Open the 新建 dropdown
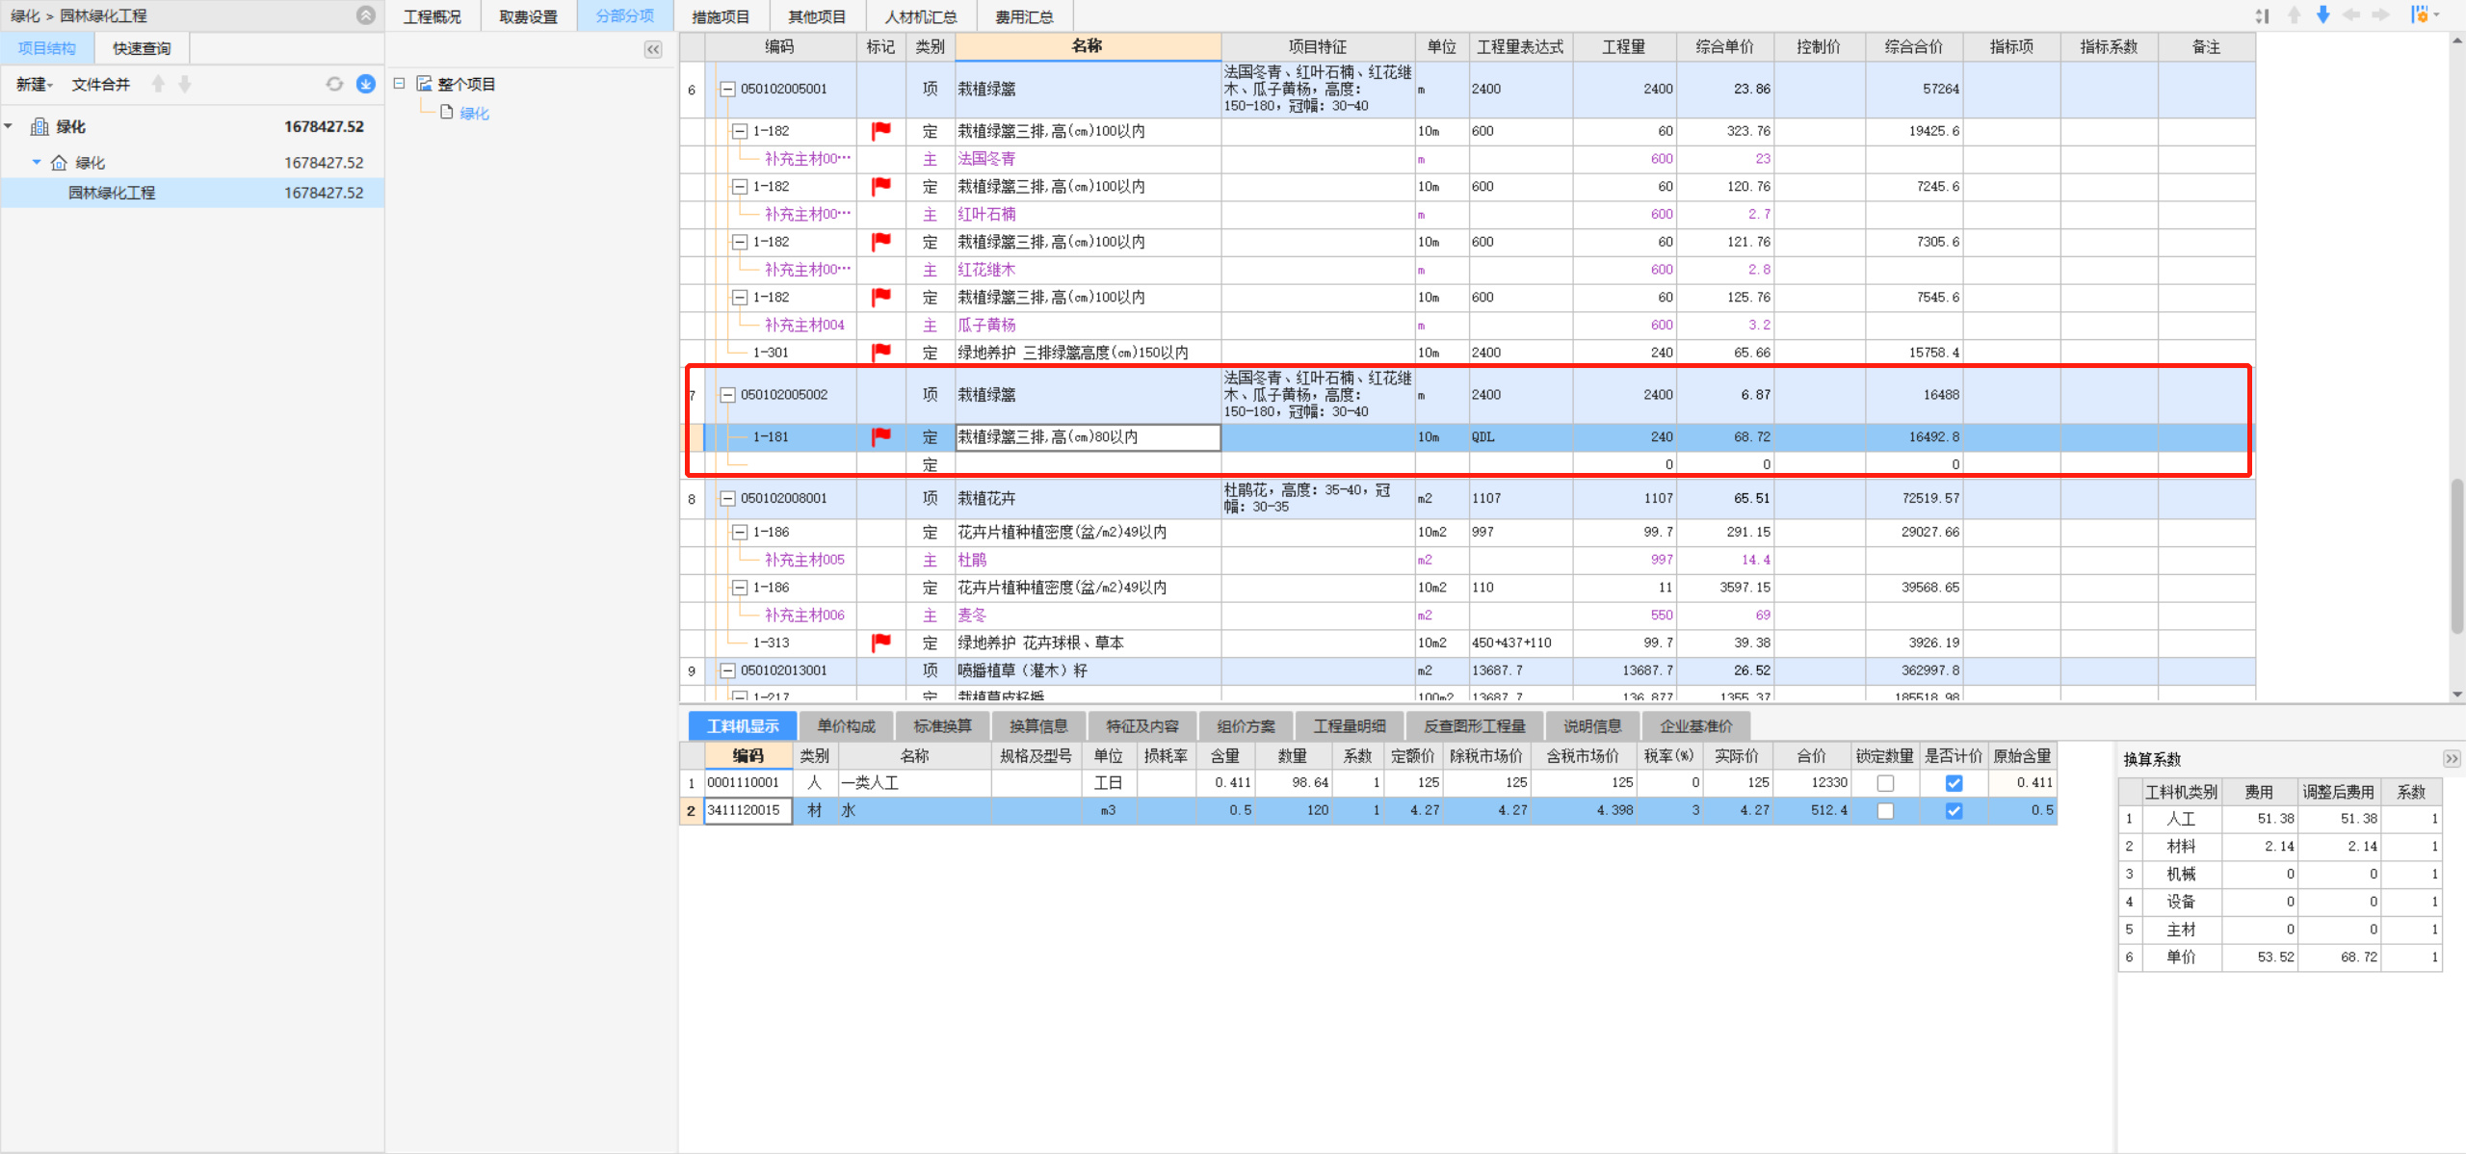Screen dimensions: 2466x1154 click(x=35, y=85)
